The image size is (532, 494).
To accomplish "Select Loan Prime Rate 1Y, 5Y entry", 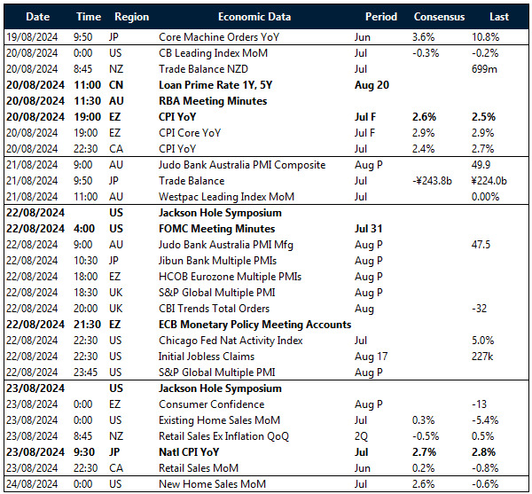I will point(215,85).
